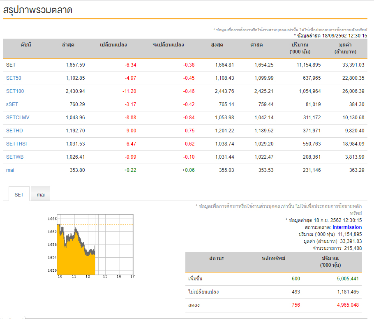Open the SETWB index link
The width and height of the screenshot is (374, 319).
15,157
